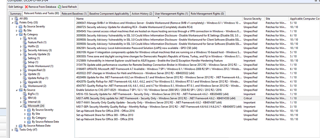Viewport: 320px width, 138px height.
Task: Expand the Hotfix (2) node
Action: click(21, 46)
